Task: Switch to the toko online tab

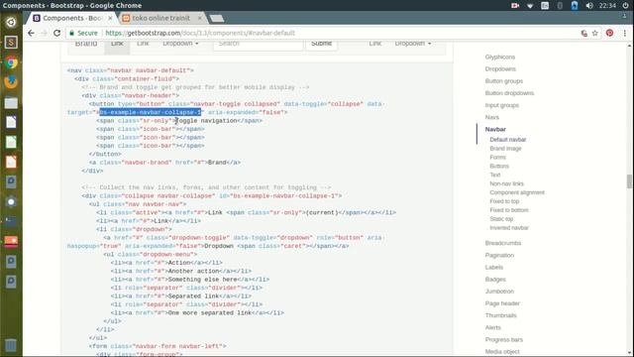Action: (x=160, y=18)
